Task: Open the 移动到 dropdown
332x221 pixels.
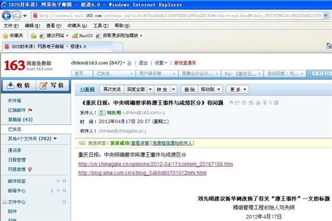Action: tap(210, 89)
